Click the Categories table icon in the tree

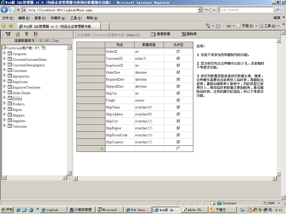[x=10, y=53]
